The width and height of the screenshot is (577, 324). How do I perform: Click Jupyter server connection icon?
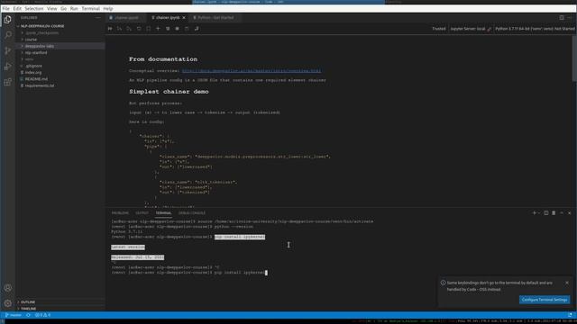pyautogui.click(x=489, y=29)
